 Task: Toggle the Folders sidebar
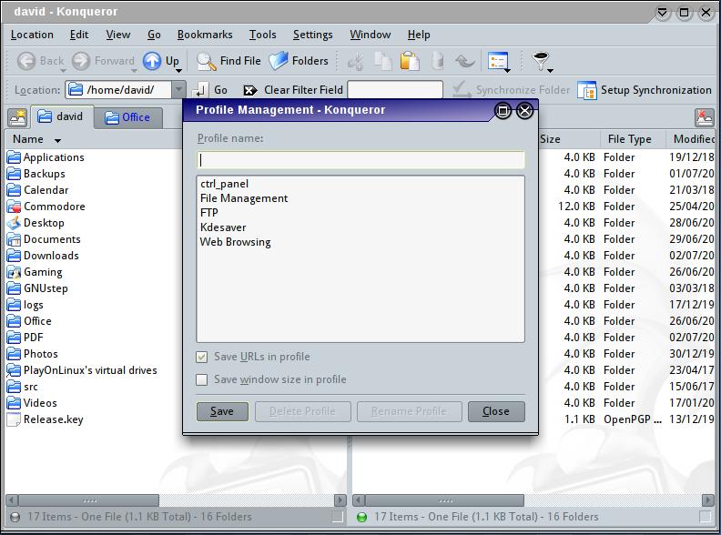pyautogui.click(x=299, y=61)
